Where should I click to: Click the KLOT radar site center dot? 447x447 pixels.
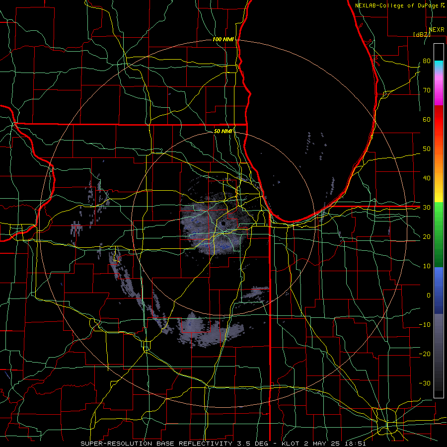click(224, 223)
